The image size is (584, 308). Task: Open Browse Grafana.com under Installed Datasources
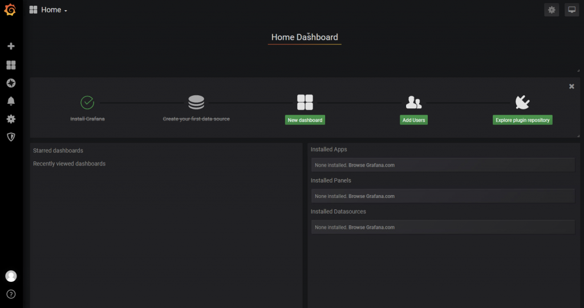pos(371,227)
